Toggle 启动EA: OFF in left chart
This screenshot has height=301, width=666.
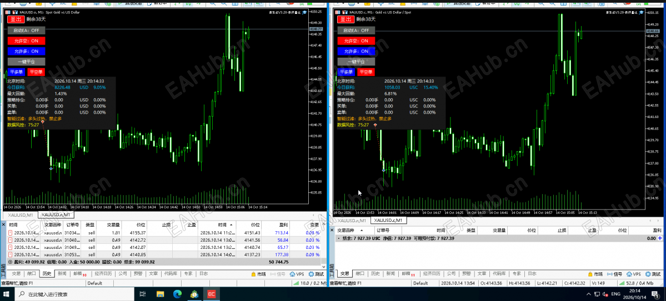coord(26,30)
